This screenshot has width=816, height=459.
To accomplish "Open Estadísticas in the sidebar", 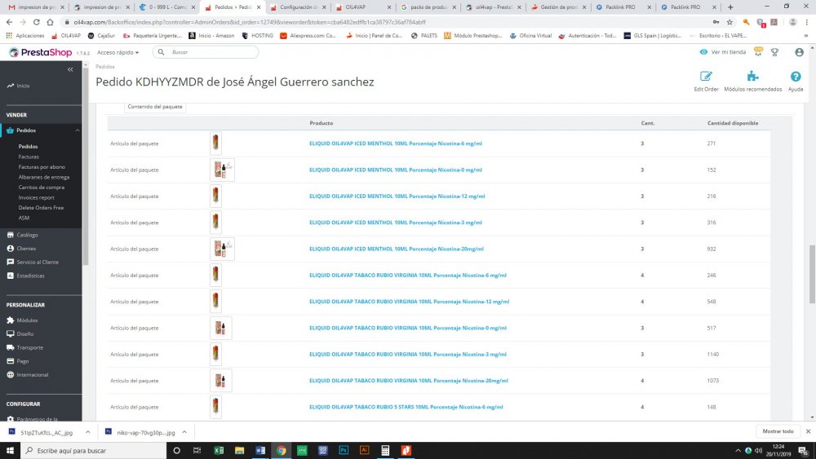I will [x=25, y=276].
